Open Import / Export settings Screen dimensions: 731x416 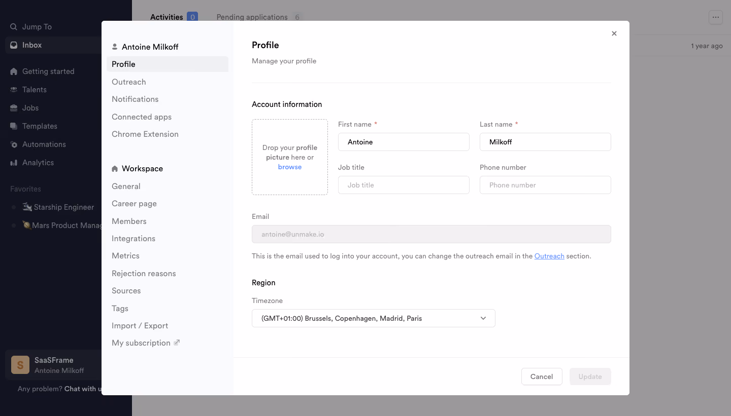[168, 326]
